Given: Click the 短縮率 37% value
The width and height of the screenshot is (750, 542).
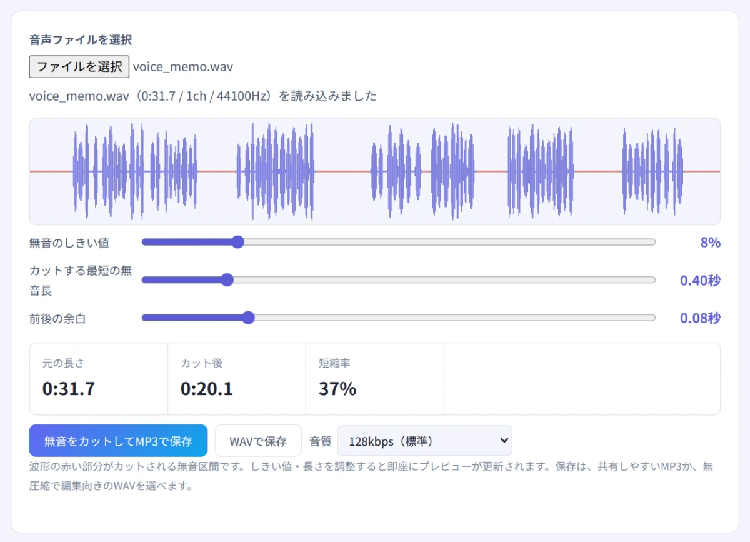Looking at the screenshot, I should coord(337,389).
